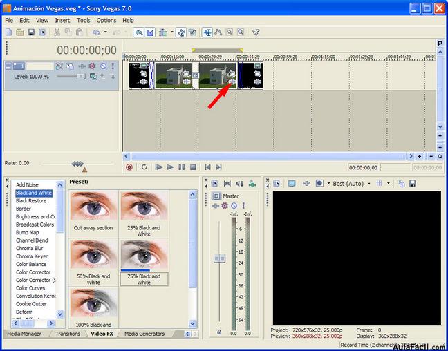Choose the Cut away section preset
Screen dimensions: 448x351
pos(93,214)
